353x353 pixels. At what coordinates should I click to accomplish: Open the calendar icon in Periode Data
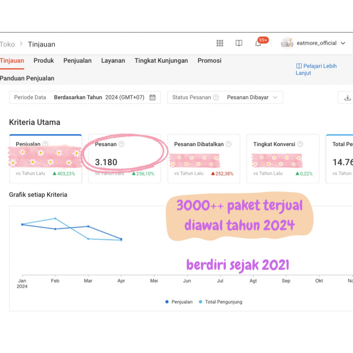(152, 97)
